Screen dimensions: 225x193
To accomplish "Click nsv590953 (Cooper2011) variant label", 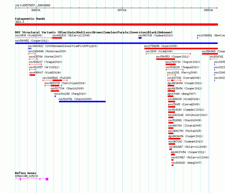I will 173,57.
